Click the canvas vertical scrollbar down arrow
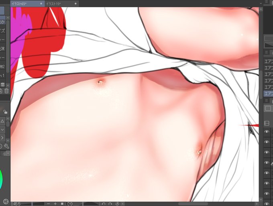 click(x=261, y=200)
